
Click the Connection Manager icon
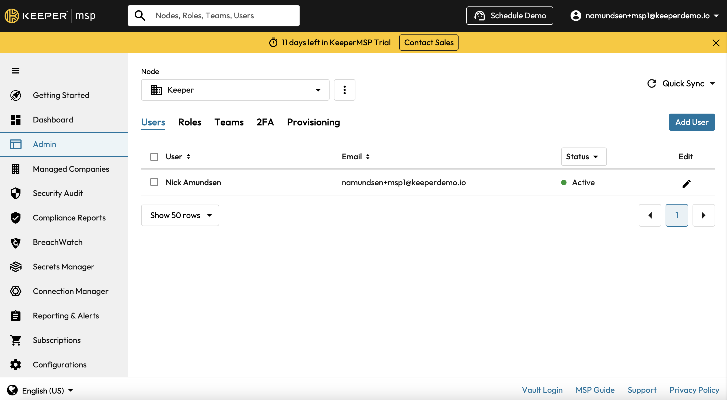coord(16,292)
